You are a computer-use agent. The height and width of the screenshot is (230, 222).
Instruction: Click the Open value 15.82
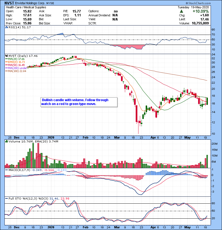[27, 11]
